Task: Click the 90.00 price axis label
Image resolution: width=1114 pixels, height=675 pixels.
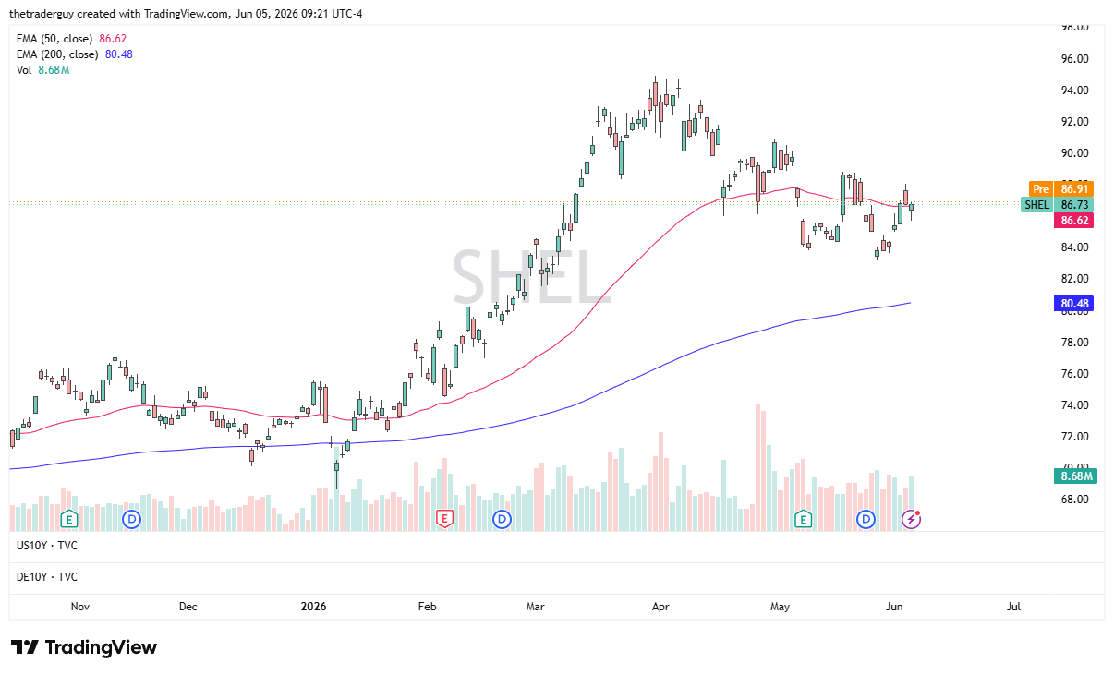Action: click(x=1074, y=153)
